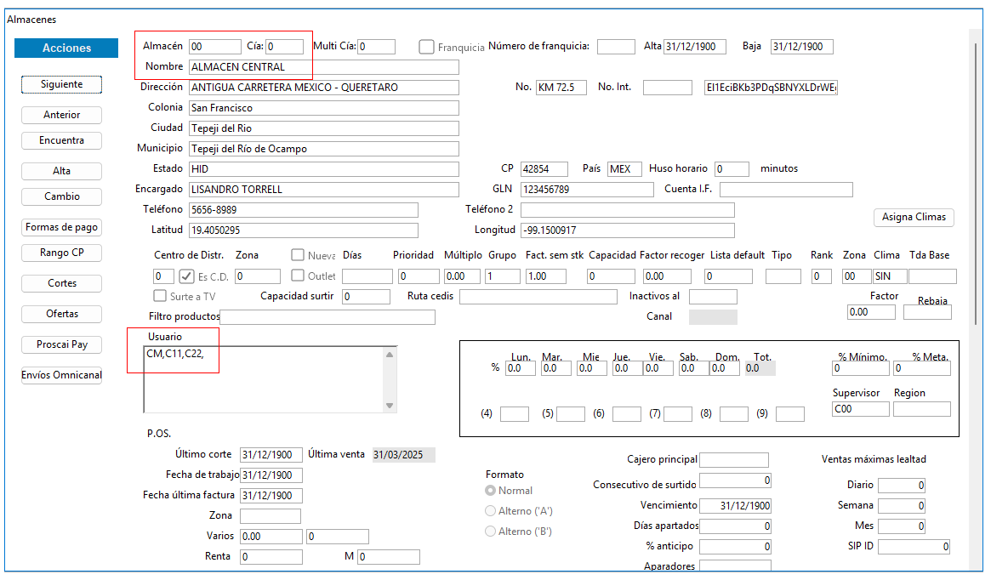This screenshot has width=991, height=580.
Task: Click the Ciudad field
Action: (x=323, y=128)
